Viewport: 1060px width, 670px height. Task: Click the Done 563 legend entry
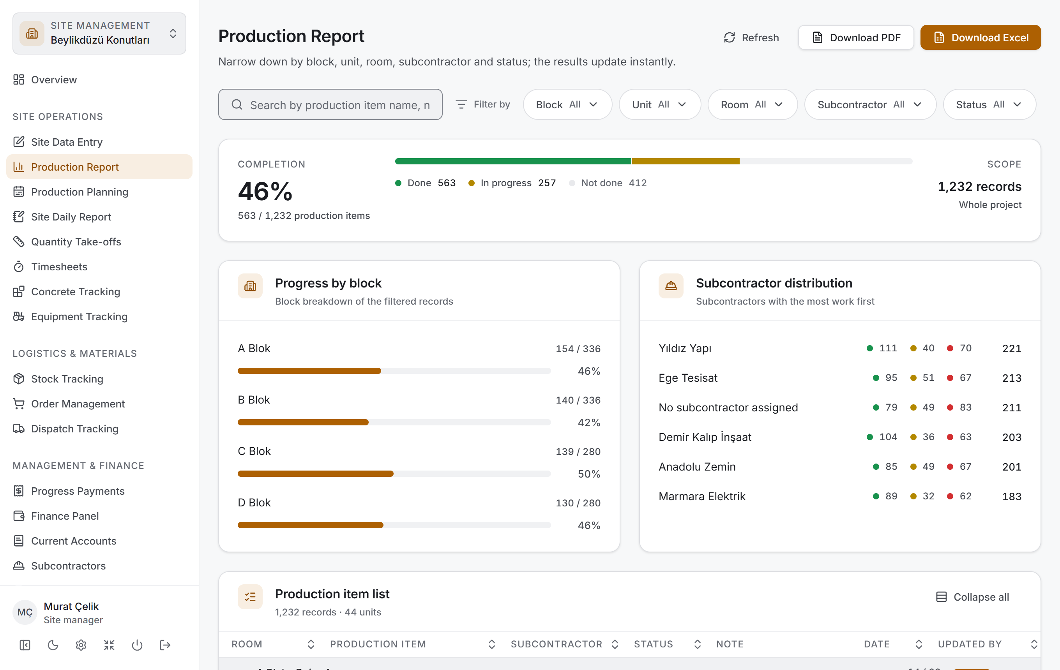click(x=425, y=183)
